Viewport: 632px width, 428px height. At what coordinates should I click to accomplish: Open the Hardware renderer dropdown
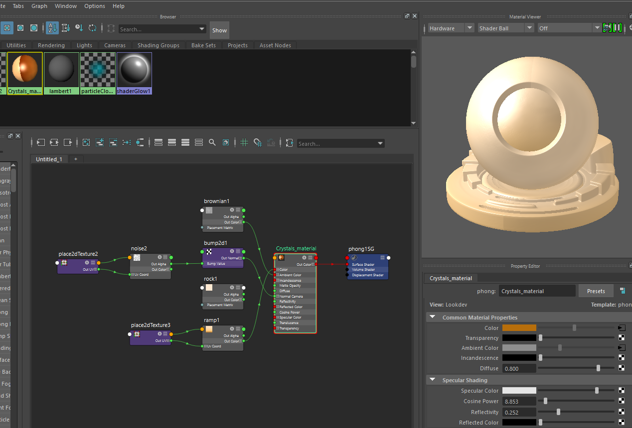[451, 28]
